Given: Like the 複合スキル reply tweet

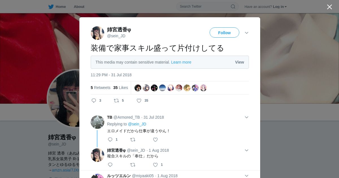Looking at the screenshot, I should (155, 165).
